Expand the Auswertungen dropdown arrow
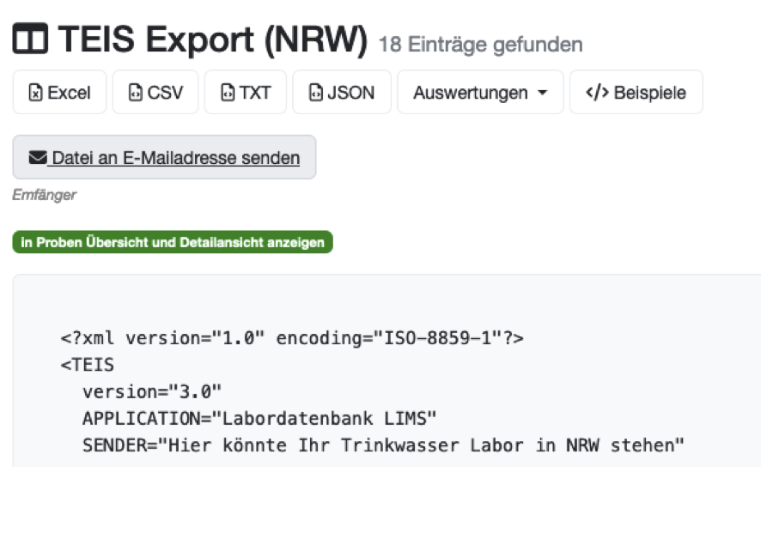 tap(542, 93)
